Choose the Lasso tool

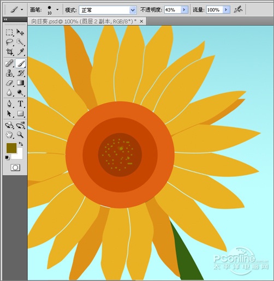[9, 42]
